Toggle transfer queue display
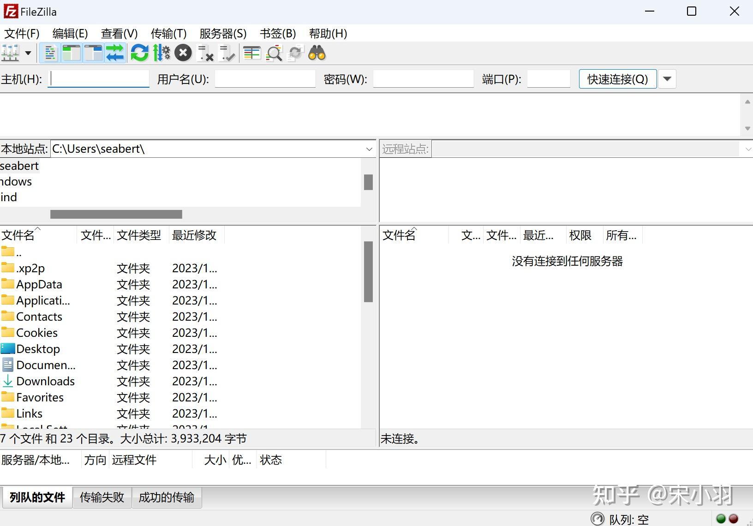The image size is (753, 526). (x=115, y=53)
